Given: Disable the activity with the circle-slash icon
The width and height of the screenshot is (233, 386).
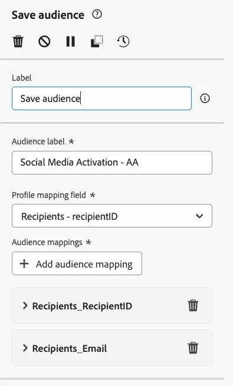Looking at the screenshot, I should (44, 41).
